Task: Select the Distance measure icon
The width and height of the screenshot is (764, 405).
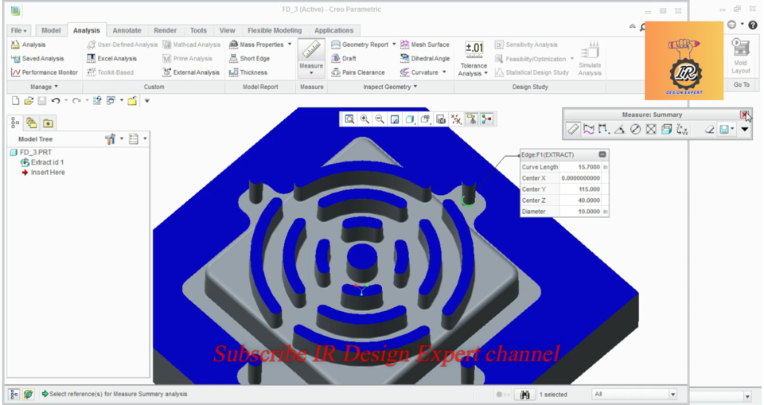Action: [604, 129]
